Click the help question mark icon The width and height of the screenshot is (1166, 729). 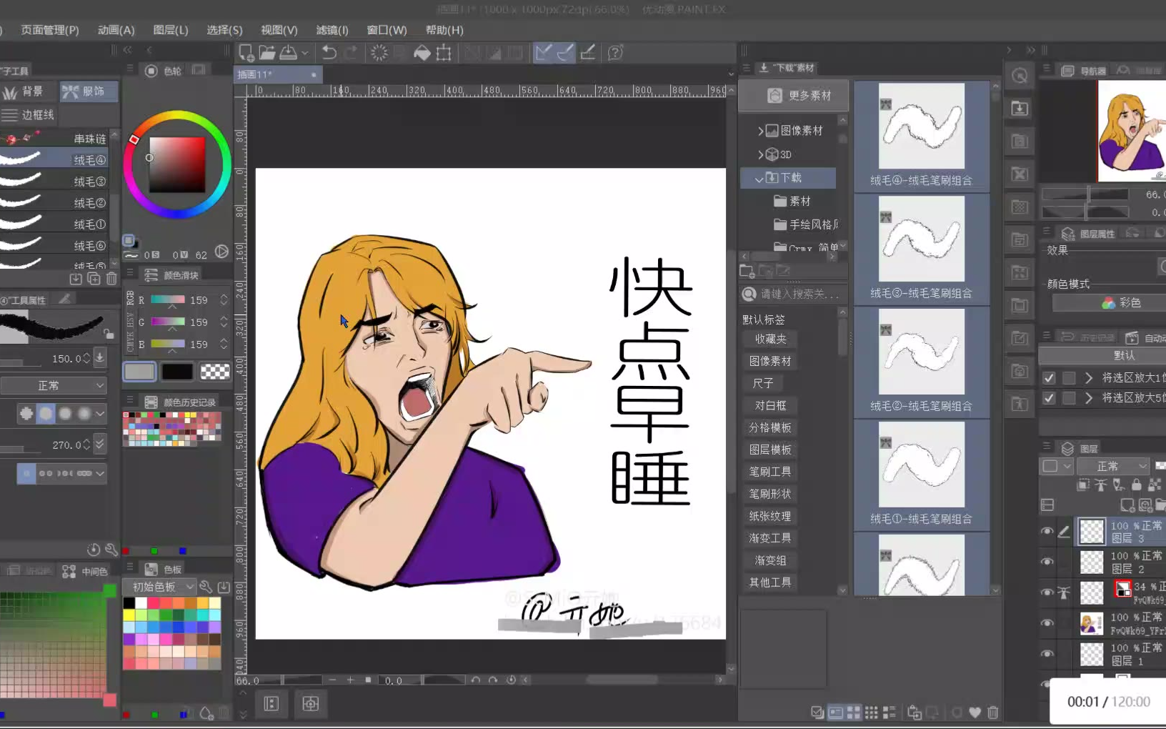coord(614,53)
